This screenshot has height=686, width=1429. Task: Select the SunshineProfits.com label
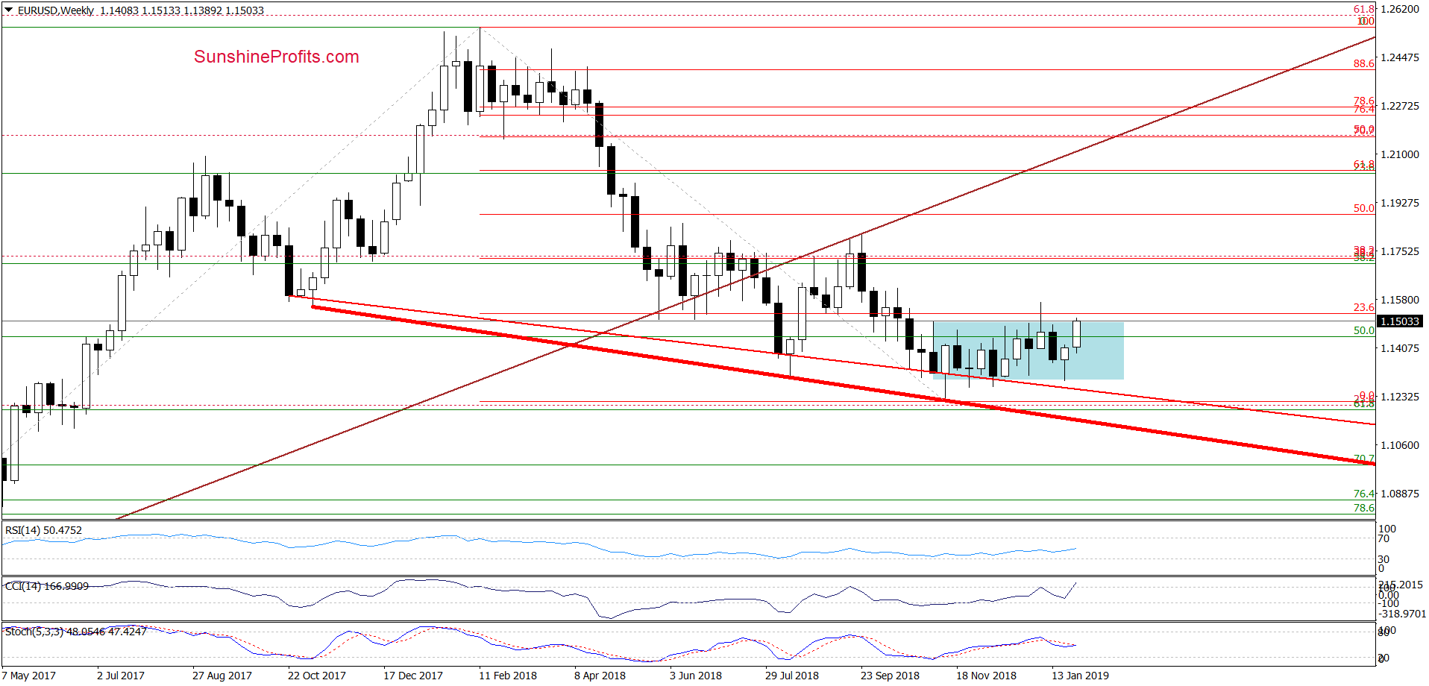point(277,57)
